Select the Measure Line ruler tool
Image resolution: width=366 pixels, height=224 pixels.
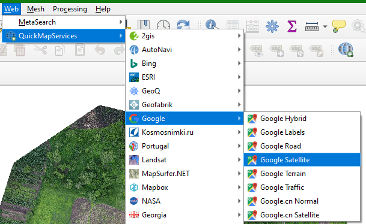point(312,26)
